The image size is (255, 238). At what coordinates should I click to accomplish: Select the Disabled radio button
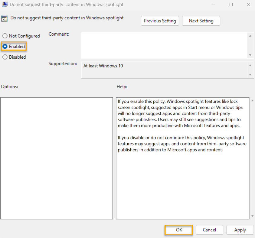5,57
